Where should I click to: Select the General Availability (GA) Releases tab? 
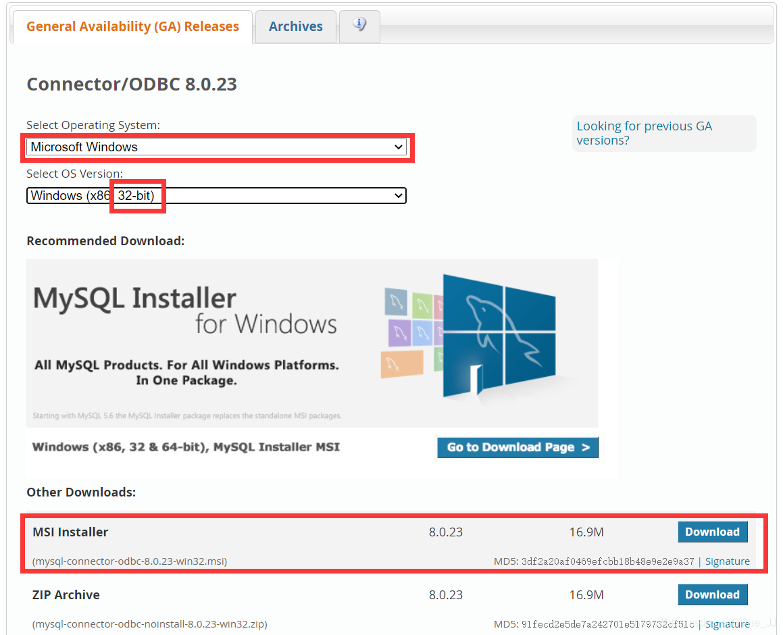132,26
